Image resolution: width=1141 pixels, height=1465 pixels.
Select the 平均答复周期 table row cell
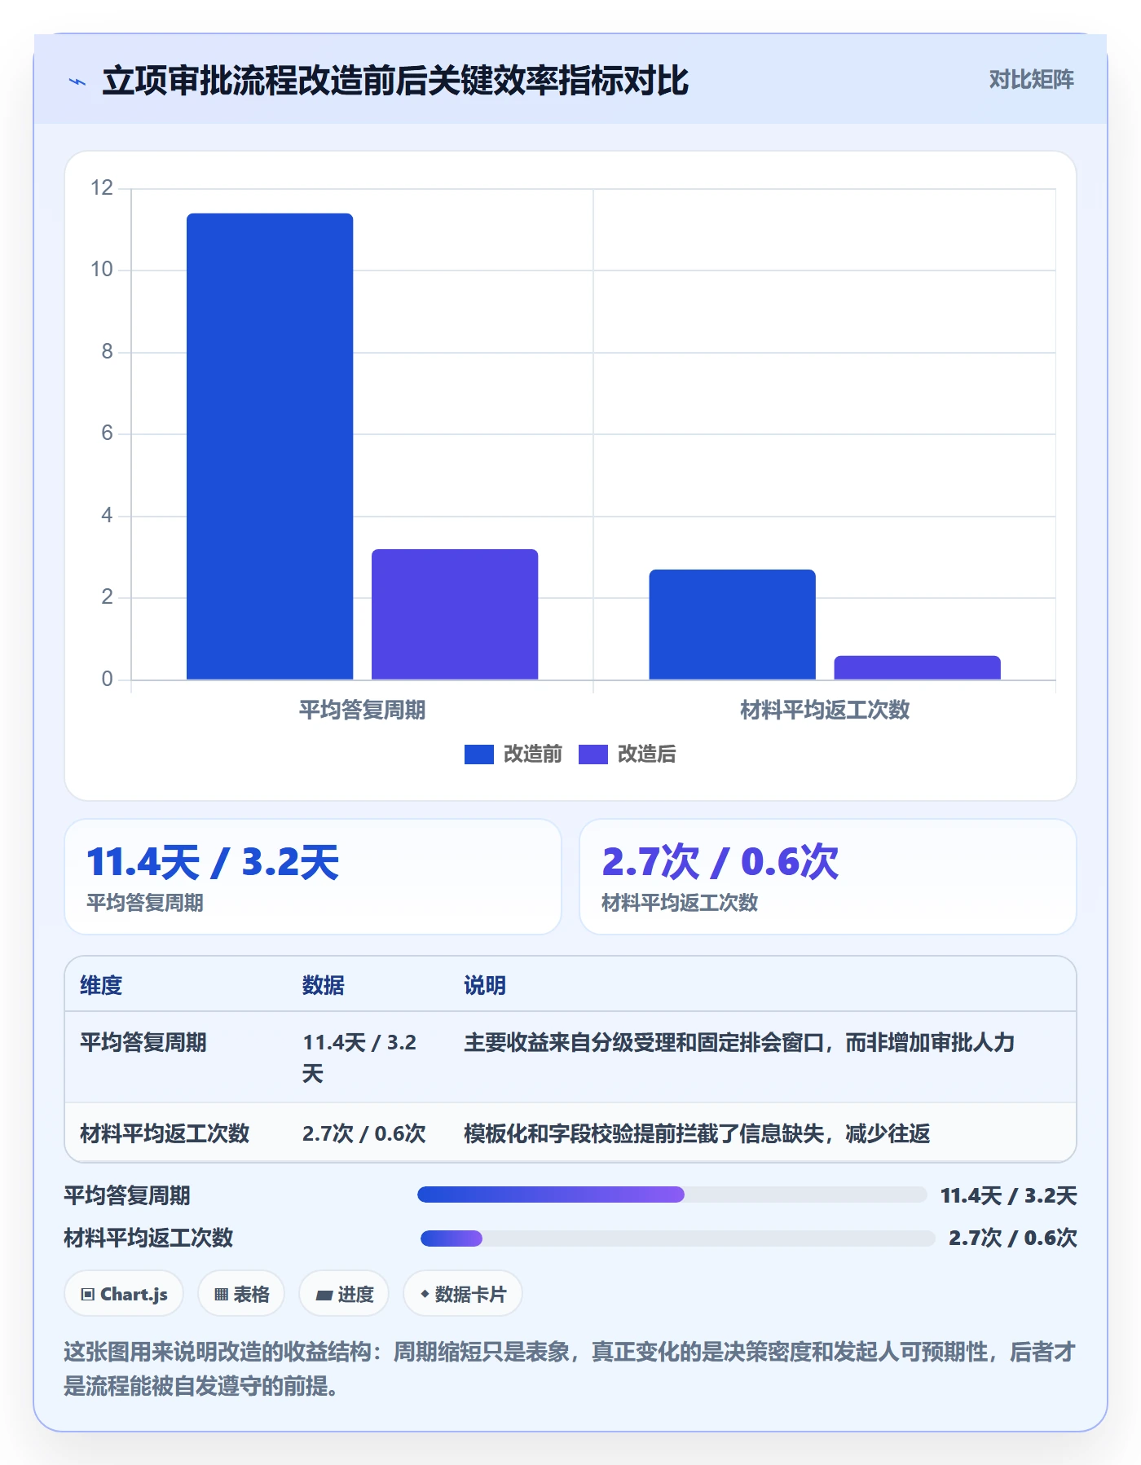click(x=143, y=1042)
